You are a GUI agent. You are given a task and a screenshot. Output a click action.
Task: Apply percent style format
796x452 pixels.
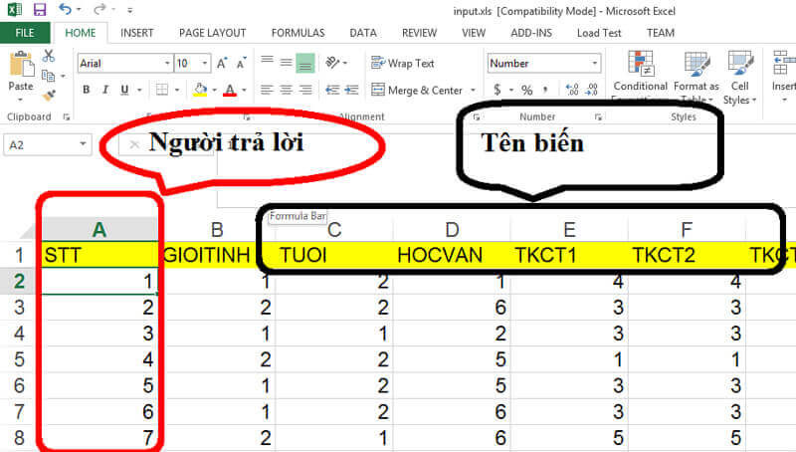[527, 90]
